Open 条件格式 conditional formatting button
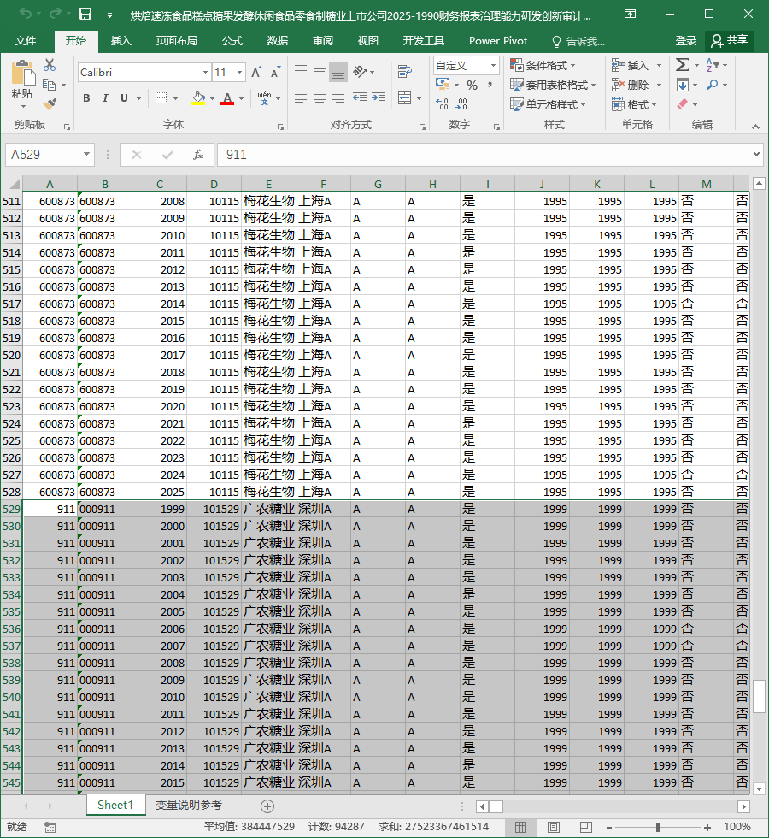 pyautogui.click(x=543, y=65)
